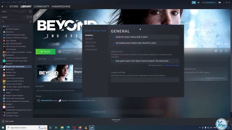Click Load More Activity button
Screen dimensions: 232x130
pos(99,112)
